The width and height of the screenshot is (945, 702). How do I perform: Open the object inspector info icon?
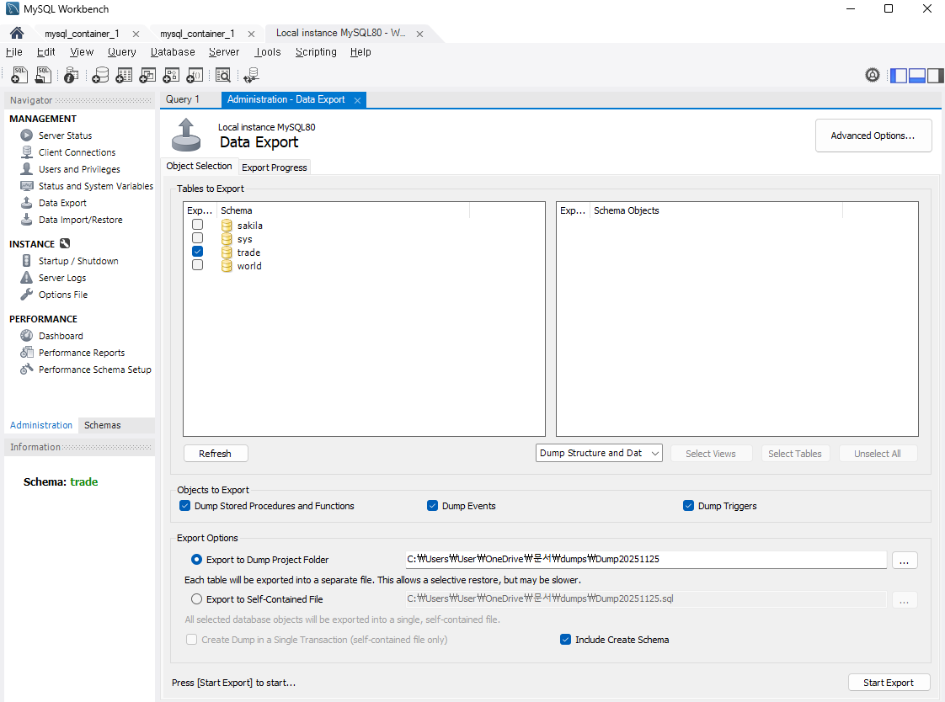71,75
